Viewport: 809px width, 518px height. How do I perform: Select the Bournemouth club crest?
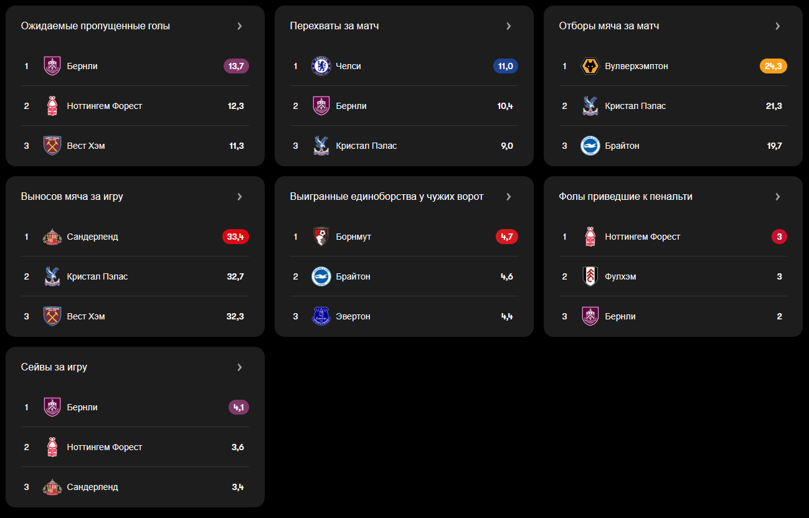coord(321,237)
